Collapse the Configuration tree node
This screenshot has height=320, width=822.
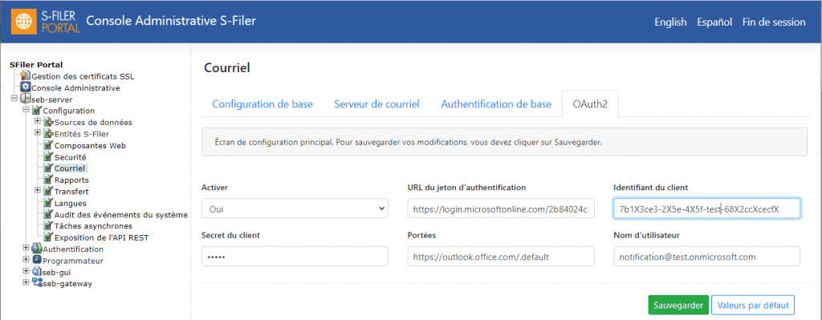pos(26,109)
